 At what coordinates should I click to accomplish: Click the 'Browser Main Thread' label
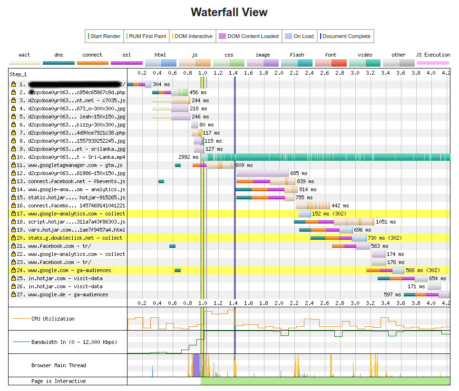pyautogui.click(x=59, y=365)
